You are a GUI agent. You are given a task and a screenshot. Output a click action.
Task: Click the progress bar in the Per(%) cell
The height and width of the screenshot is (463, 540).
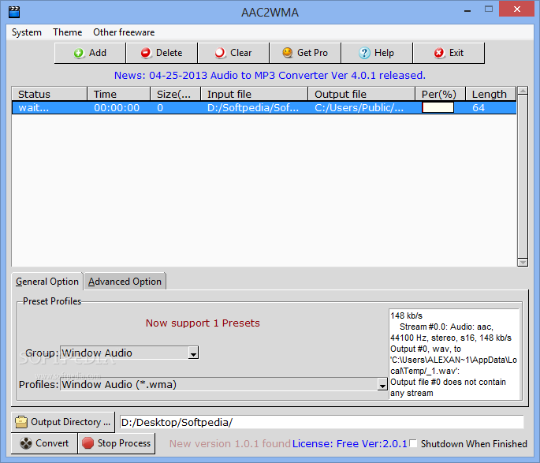click(x=438, y=108)
